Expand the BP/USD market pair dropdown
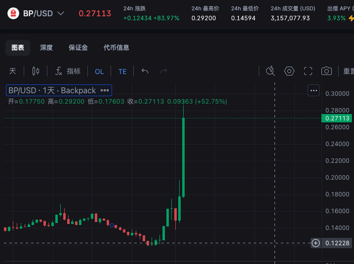 [60, 14]
